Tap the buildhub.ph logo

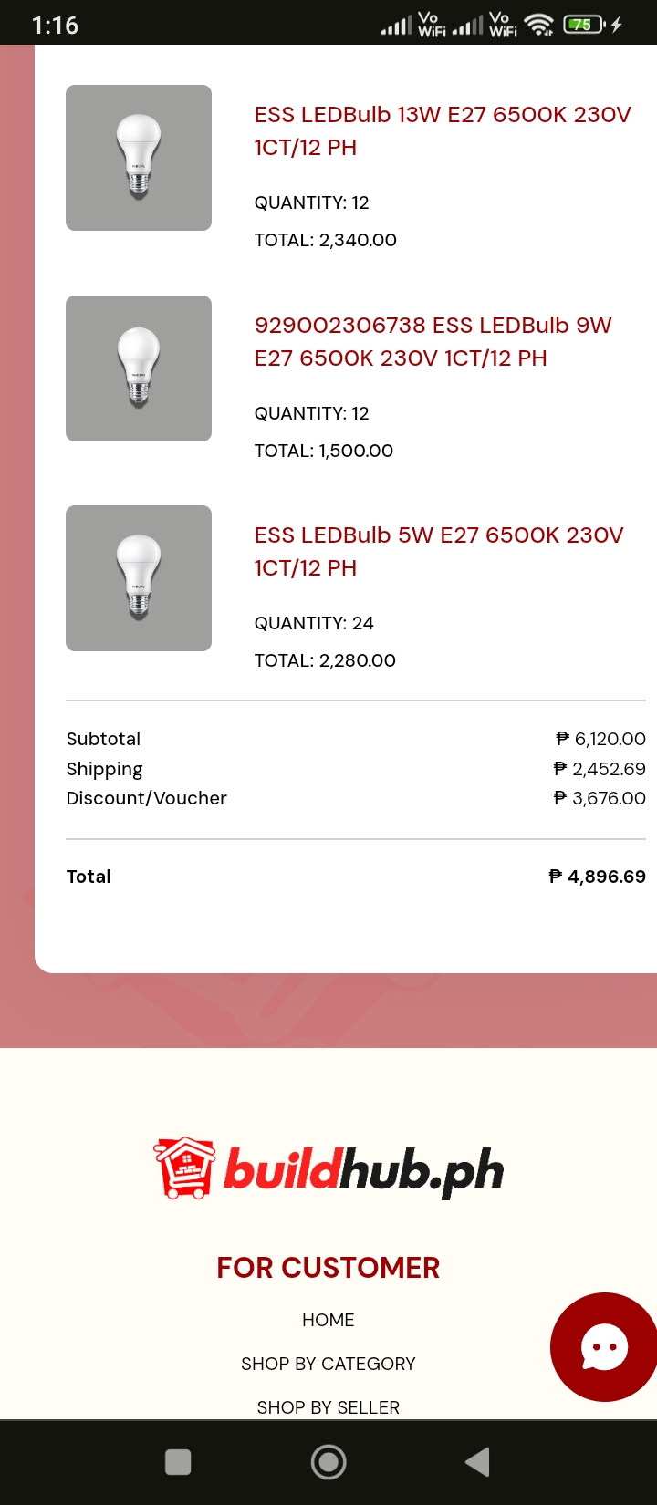point(328,1168)
